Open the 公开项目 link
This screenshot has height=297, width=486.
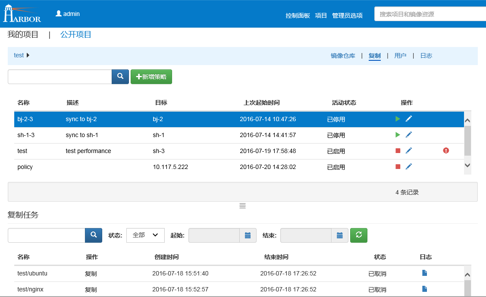(76, 34)
